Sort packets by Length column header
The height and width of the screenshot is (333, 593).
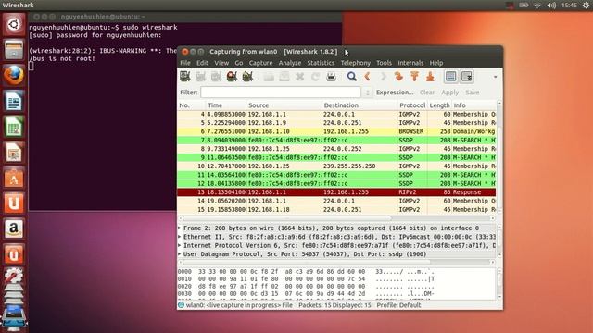pyautogui.click(x=439, y=105)
